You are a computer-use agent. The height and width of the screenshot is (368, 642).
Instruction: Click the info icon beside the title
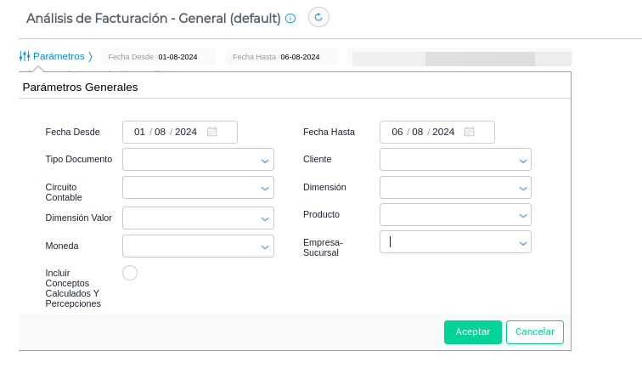[290, 18]
